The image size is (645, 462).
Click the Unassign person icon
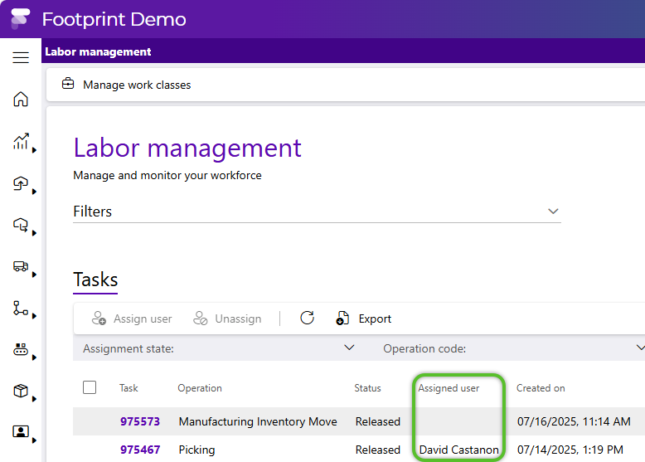201,318
